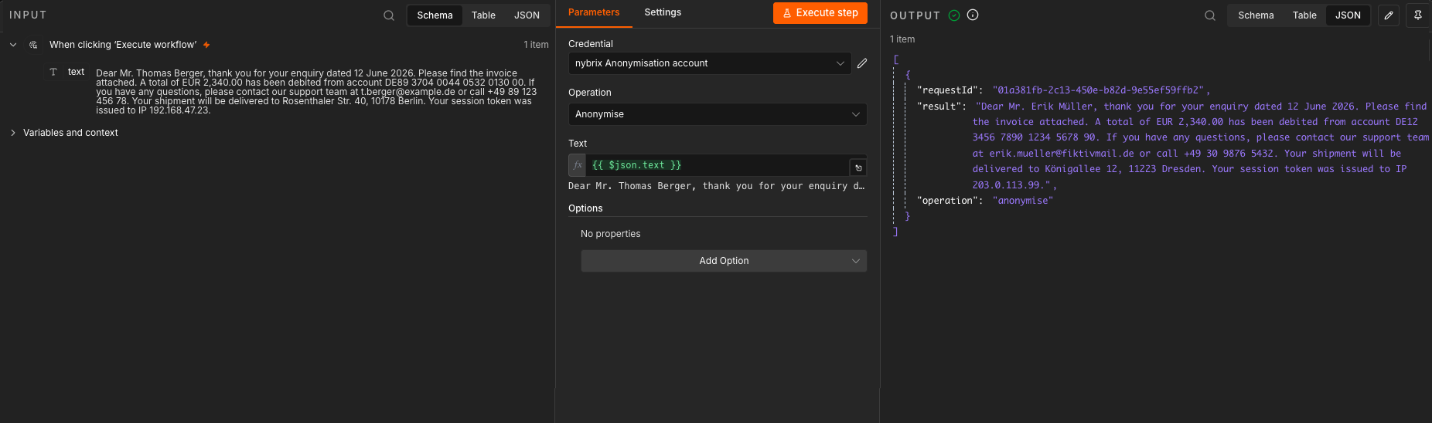
Task: Click the input text value paragraph
Action: (316, 92)
